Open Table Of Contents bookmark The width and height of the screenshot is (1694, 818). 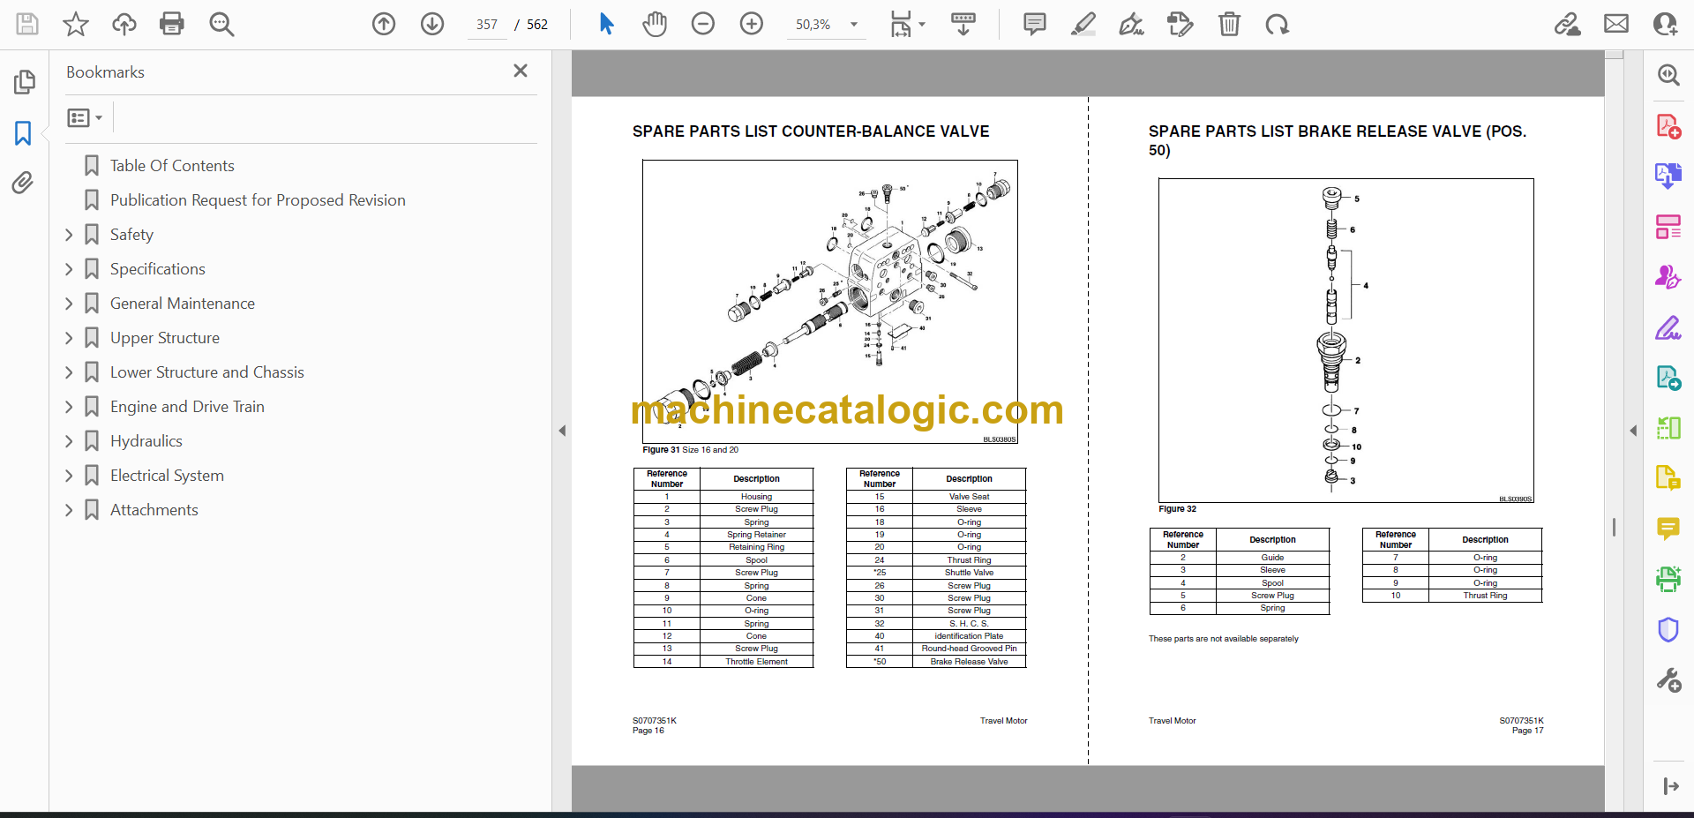click(172, 166)
